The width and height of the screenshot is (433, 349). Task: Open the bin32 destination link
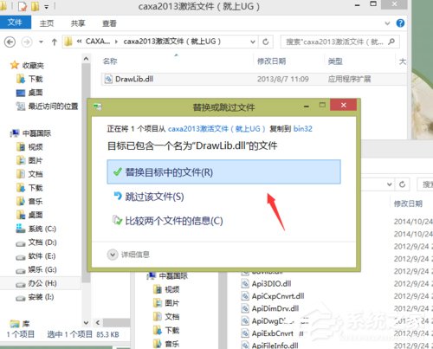[303, 129]
